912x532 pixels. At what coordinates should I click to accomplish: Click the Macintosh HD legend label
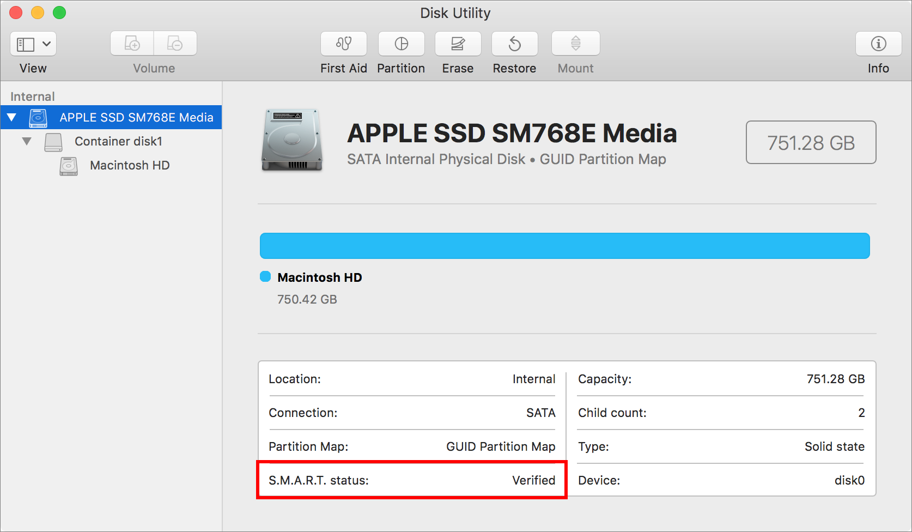point(320,277)
